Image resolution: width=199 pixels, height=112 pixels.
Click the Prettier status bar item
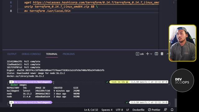click(x=154, y=110)
